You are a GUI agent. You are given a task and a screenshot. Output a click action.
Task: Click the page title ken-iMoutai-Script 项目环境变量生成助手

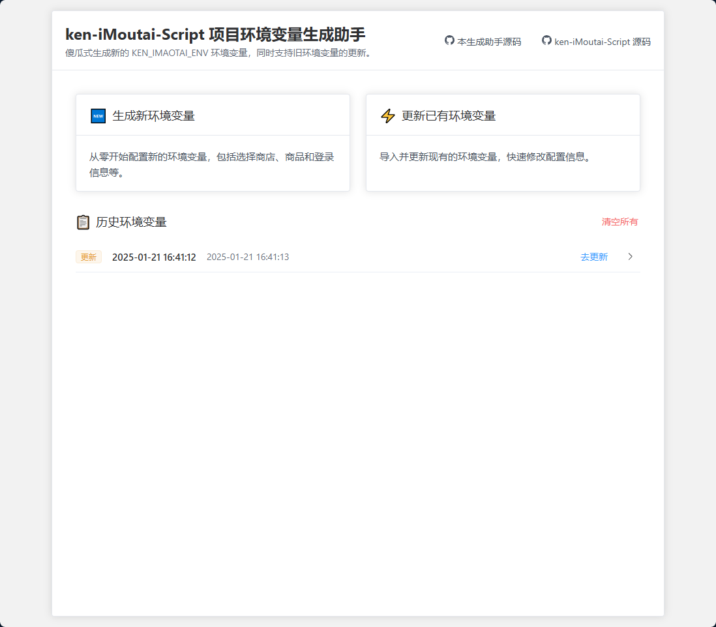pyautogui.click(x=215, y=35)
